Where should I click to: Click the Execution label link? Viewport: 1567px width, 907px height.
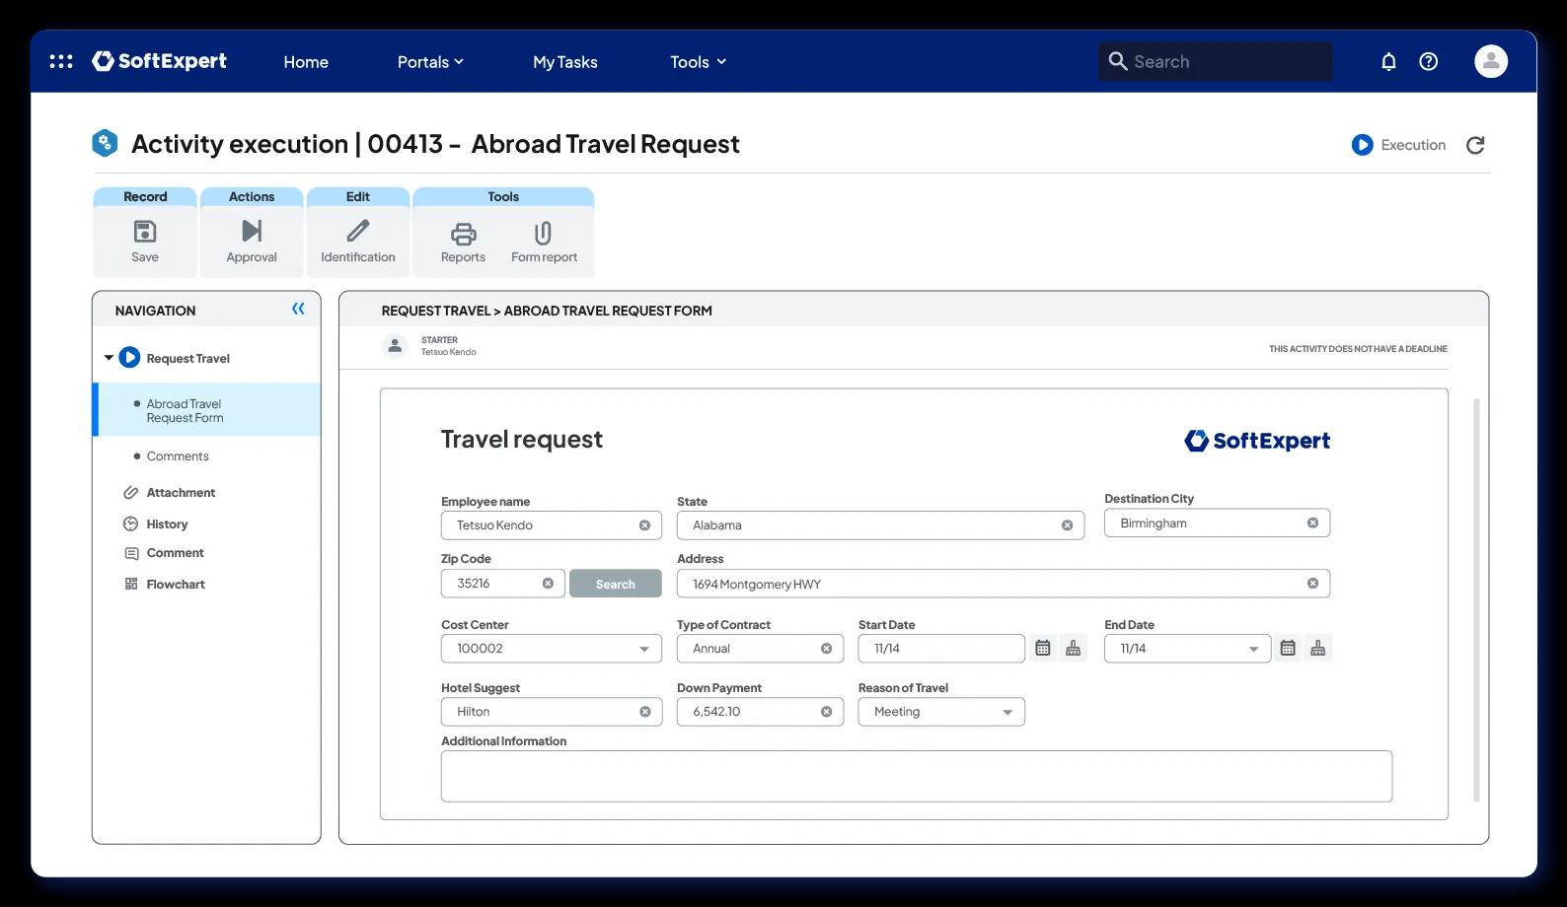pyautogui.click(x=1413, y=145)
